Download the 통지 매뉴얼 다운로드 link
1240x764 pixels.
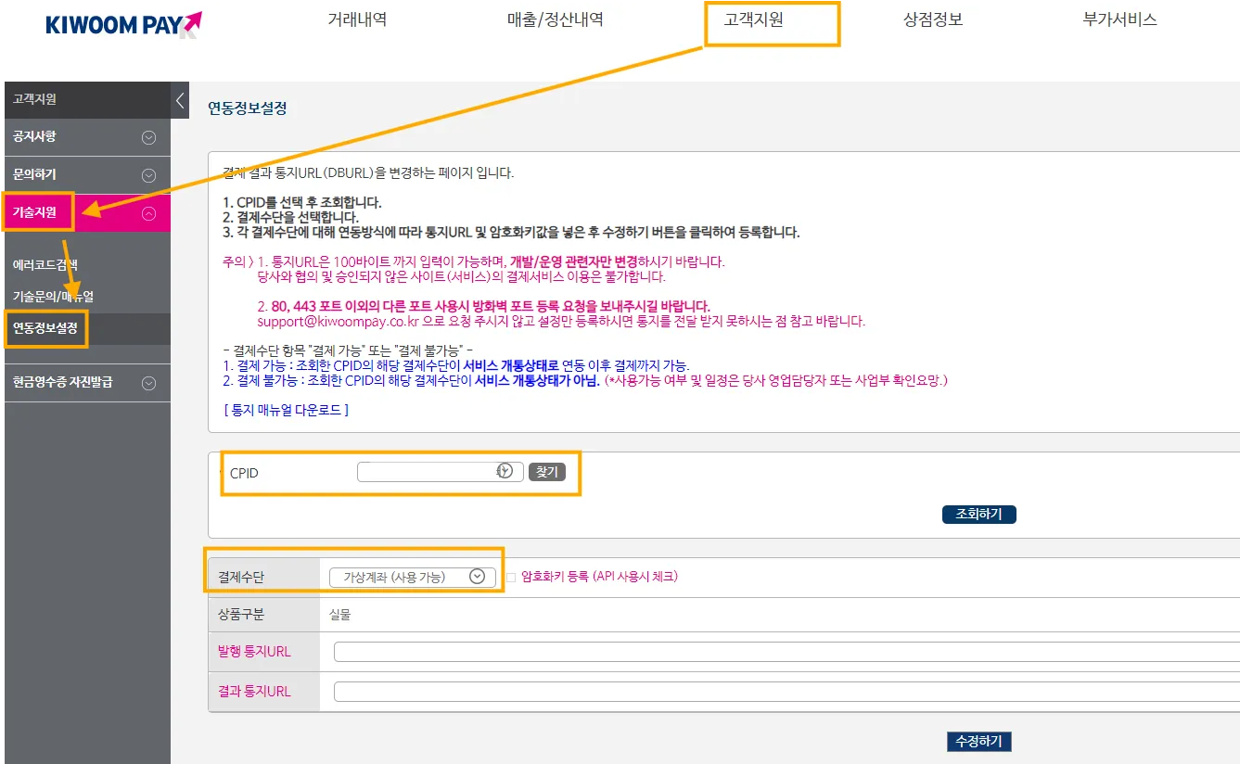286,410
